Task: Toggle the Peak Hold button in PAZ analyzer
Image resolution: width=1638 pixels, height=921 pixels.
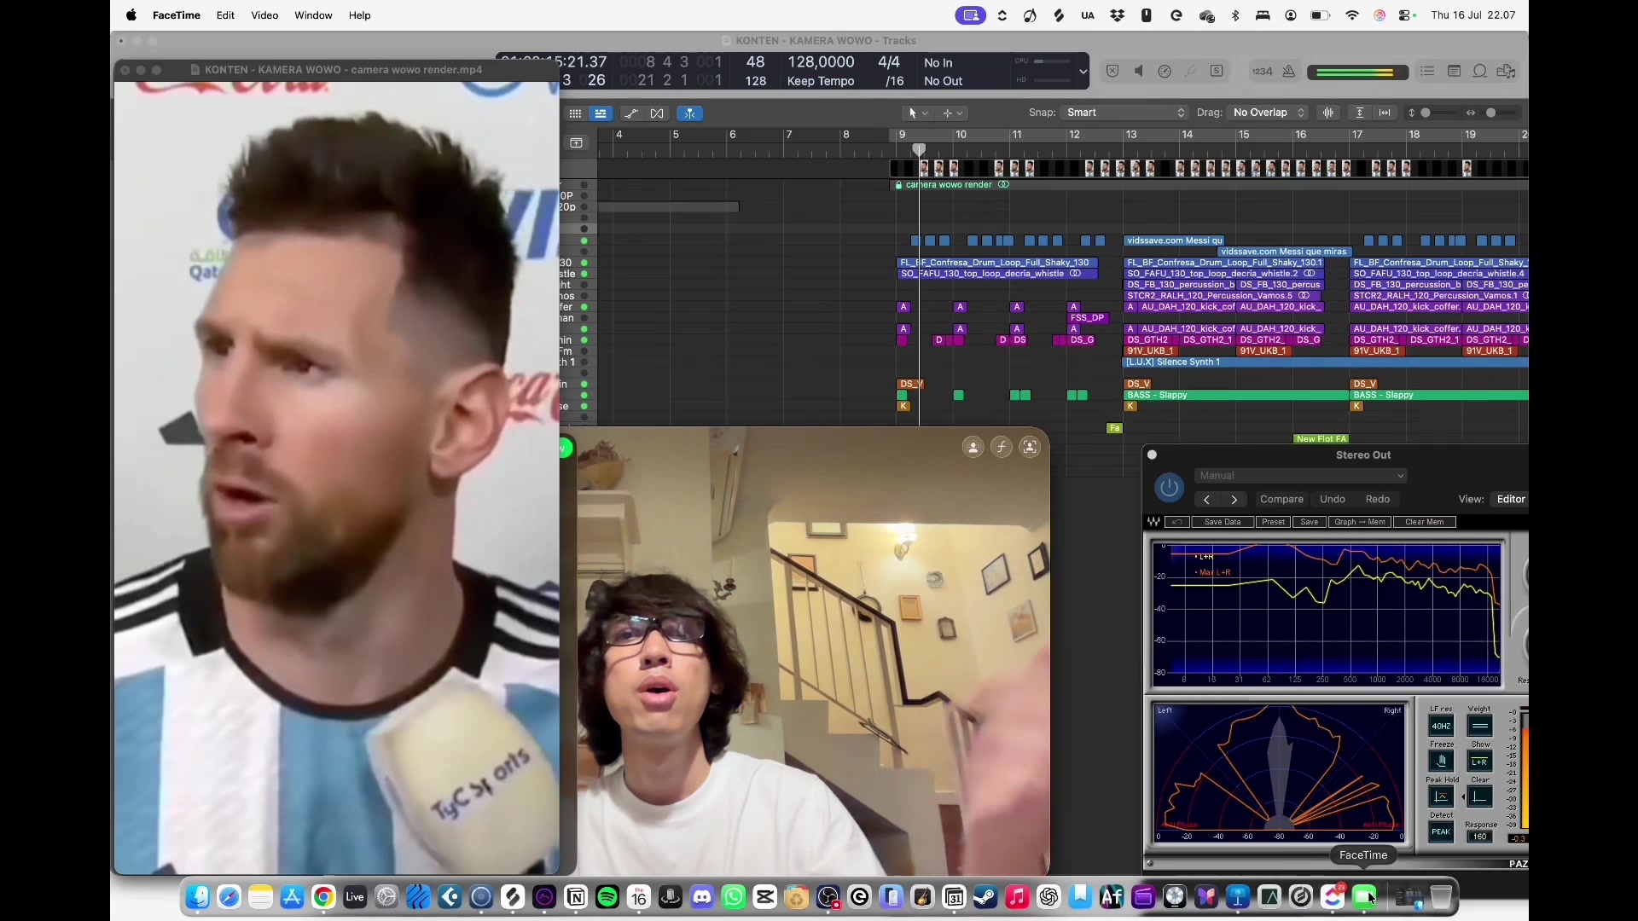Action: click(1441, 796)
